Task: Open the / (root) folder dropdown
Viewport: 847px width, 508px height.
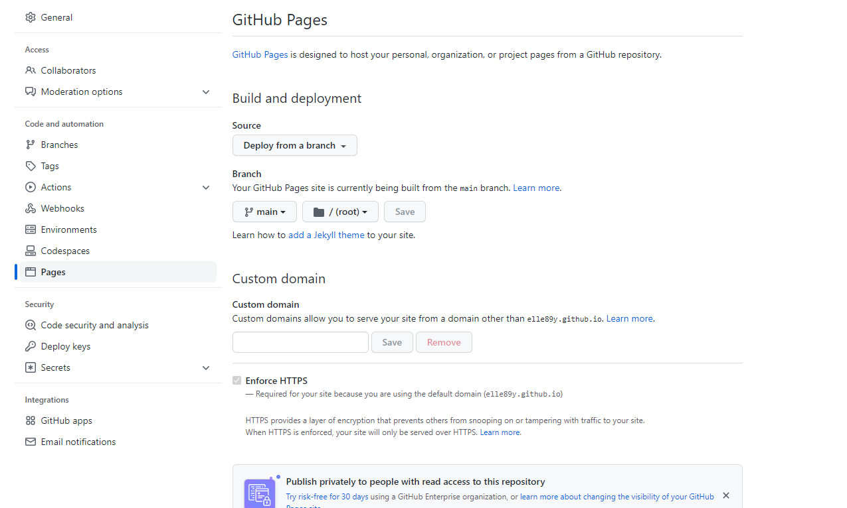Action: tap(340, 212)
